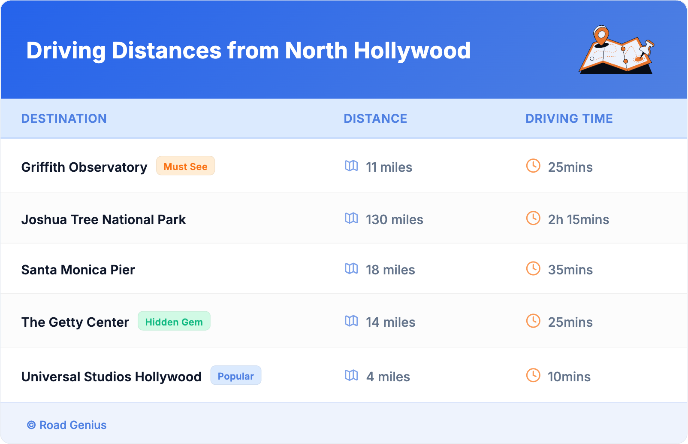Viewport: 688px width, 444px height.
Task: Click the map illustration with location pin
Action: coord(616,50)
